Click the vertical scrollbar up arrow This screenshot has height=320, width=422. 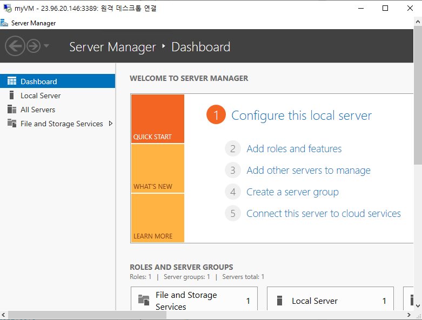(x=418, y=22)
